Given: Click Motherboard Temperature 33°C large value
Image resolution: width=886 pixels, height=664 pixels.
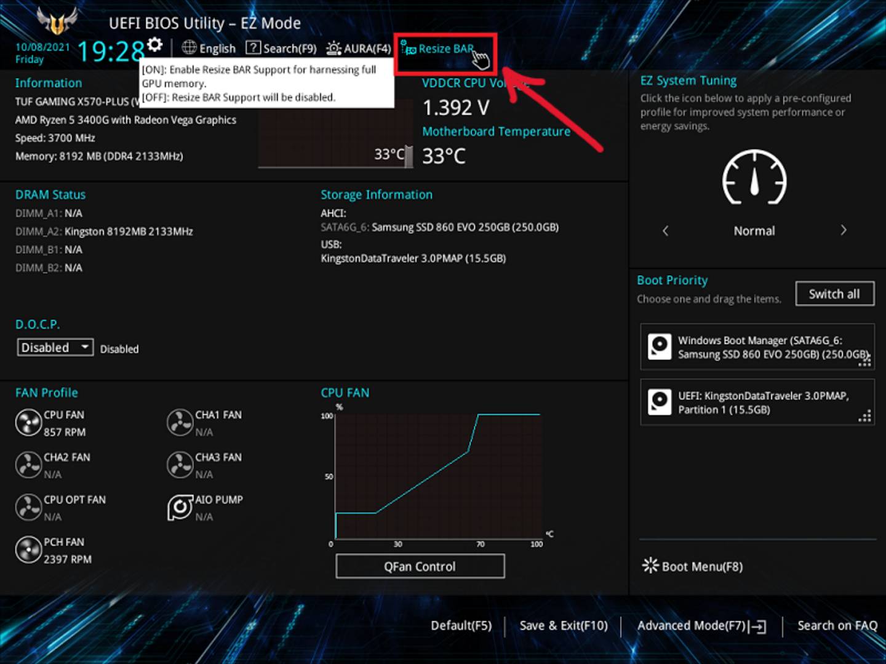Looking at the screenshot, I should 444,156.
